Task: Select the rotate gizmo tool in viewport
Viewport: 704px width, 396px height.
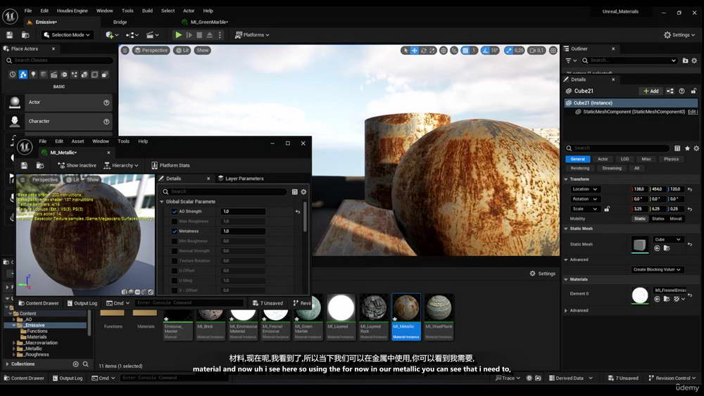Action: (x=423, y=50)
